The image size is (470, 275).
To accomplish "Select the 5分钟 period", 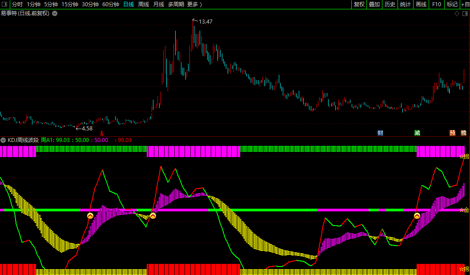I will [x=51, y=4].
